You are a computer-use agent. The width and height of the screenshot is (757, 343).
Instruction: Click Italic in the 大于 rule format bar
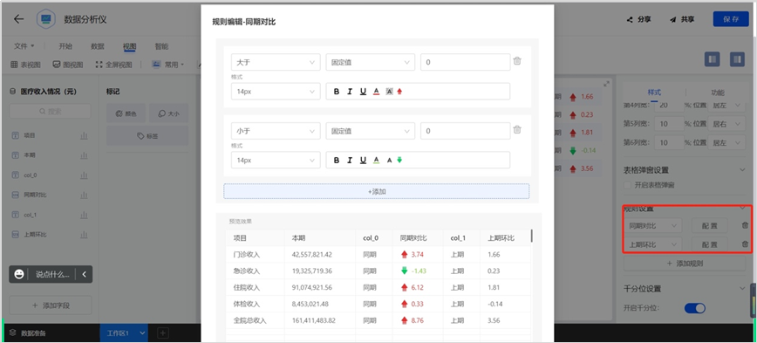click(350, 92)
